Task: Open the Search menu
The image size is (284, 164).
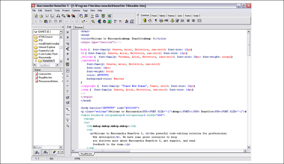Action: (x=48, y=10)
